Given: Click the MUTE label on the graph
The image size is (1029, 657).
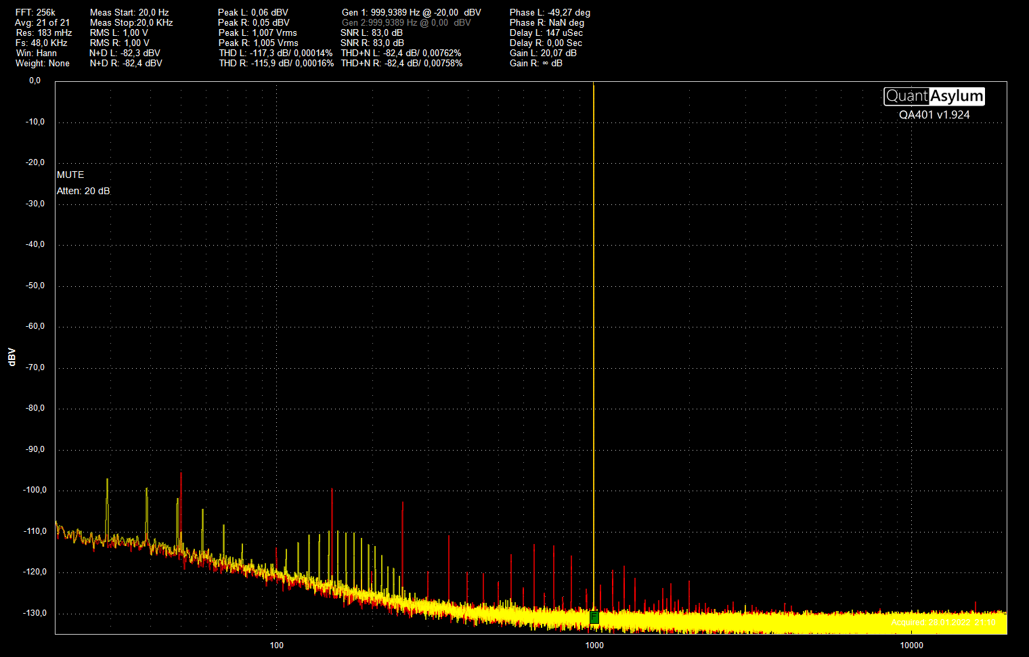Looking at the screenshot, I should pos(70,175).
